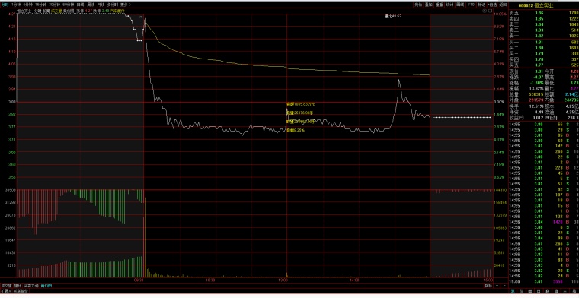Screen dimensions: 579x298
Task: Expand the 更多 periods menu
Action: tap(125, 5)
